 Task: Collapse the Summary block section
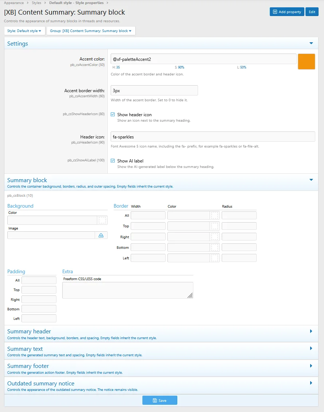[311, 180]
